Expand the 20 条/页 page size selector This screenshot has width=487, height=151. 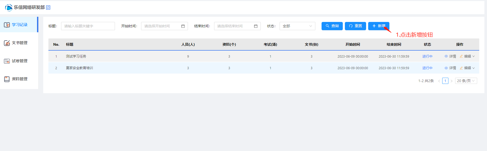pos(466,81)
